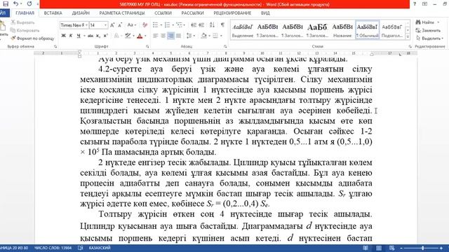Open borders dropdown arrow
Viewport: 449px width, 252px height.
pos(221,36)
